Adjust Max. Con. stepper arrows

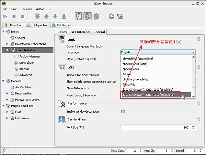click(140, 151)
